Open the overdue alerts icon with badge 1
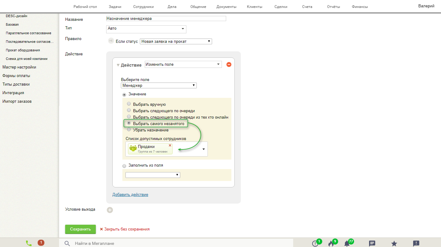The width and height of the screenshot is (441, 247). (315, 244)
